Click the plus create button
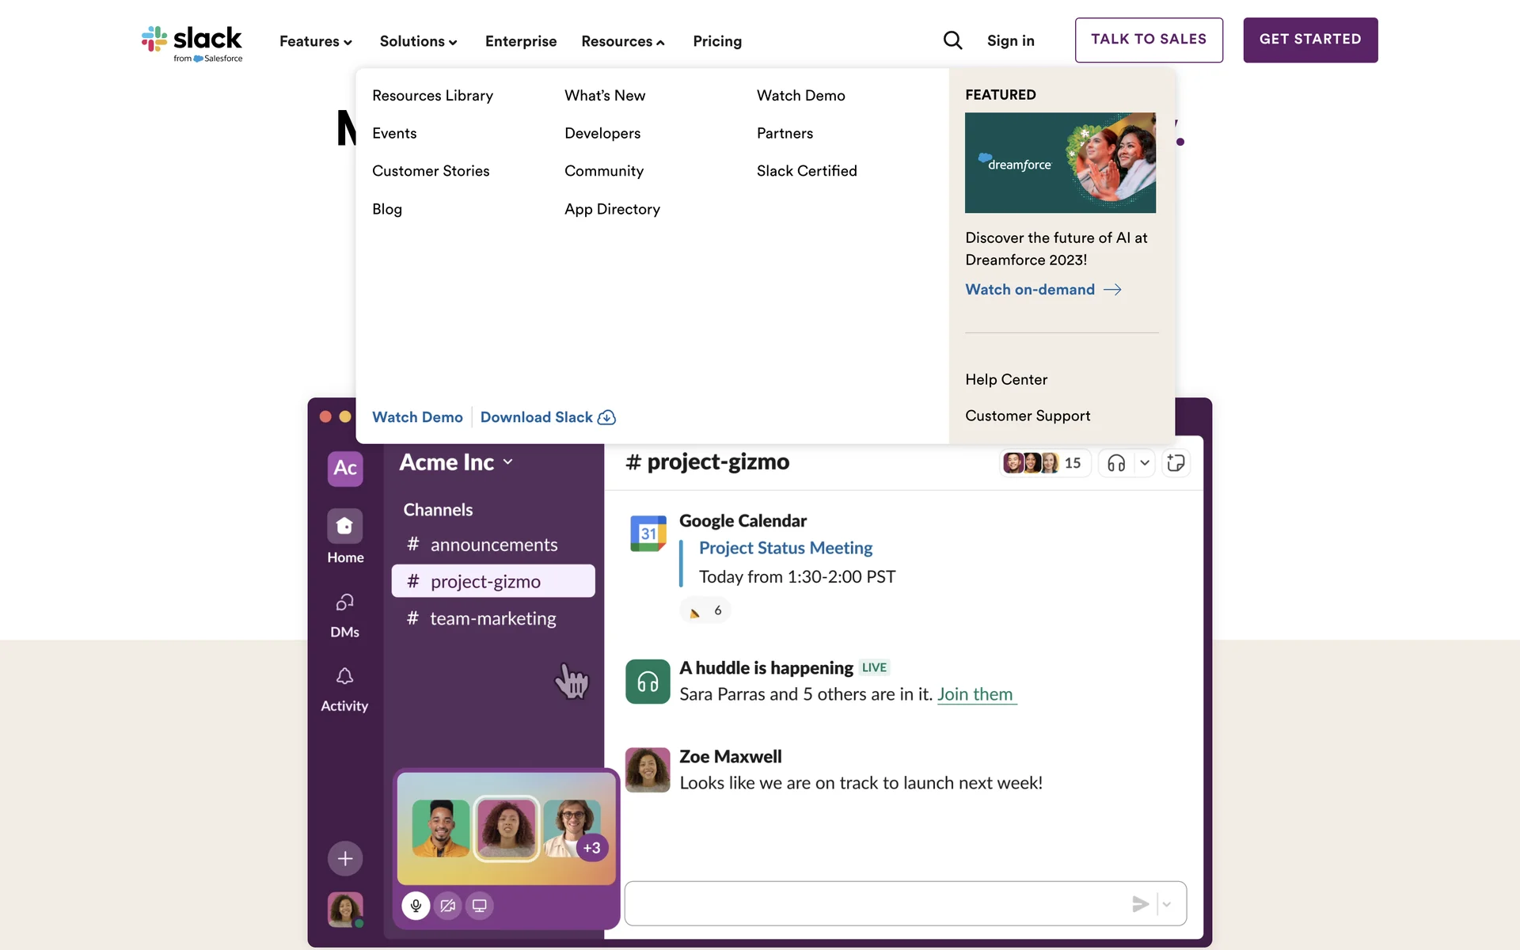Viewport: 1520px width, 950px height. click(x=345, y=858)
